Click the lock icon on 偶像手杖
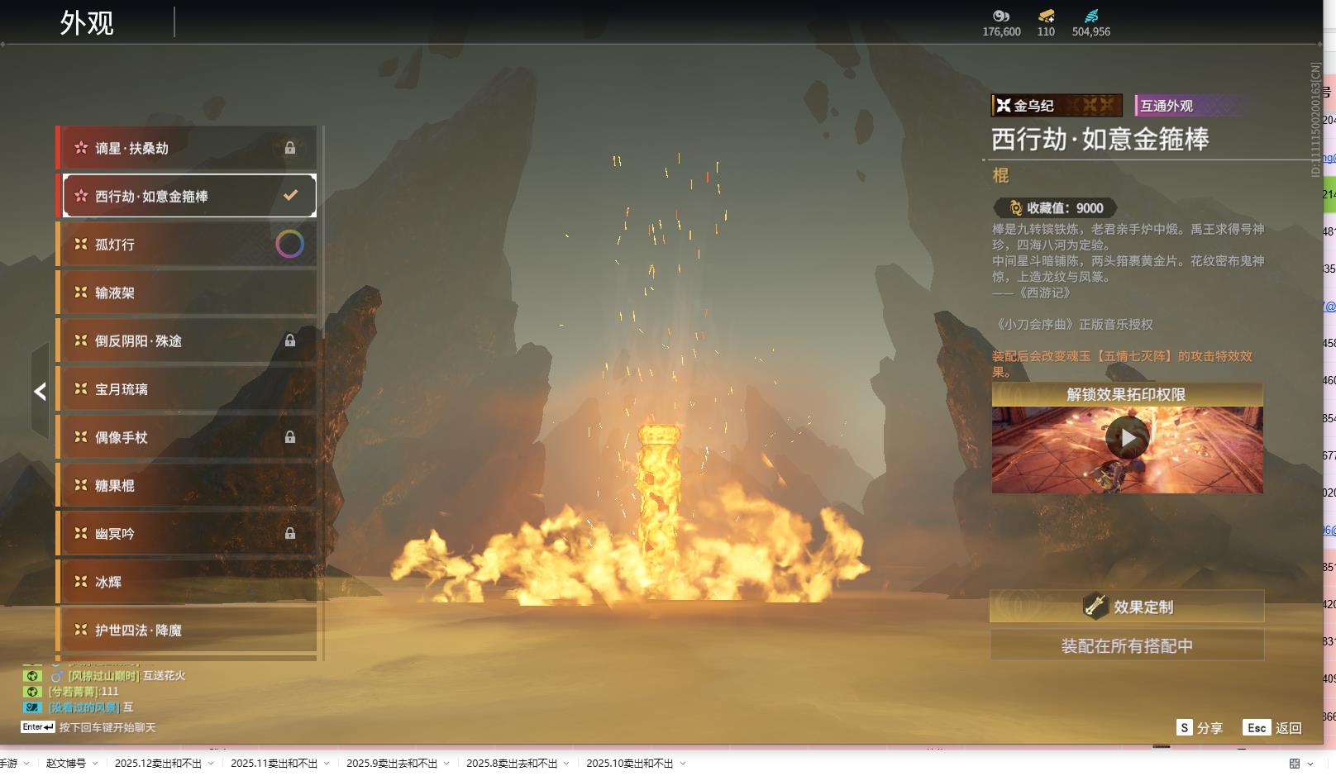1336x776 pixels. pos(290,437)
